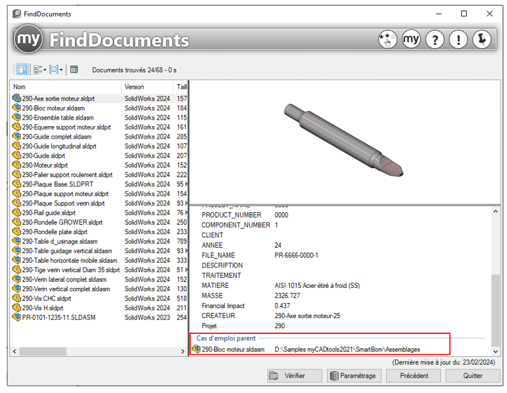
Task: Click icon beside 290-Guide complet.sldasm
Action: click(16, 136)
